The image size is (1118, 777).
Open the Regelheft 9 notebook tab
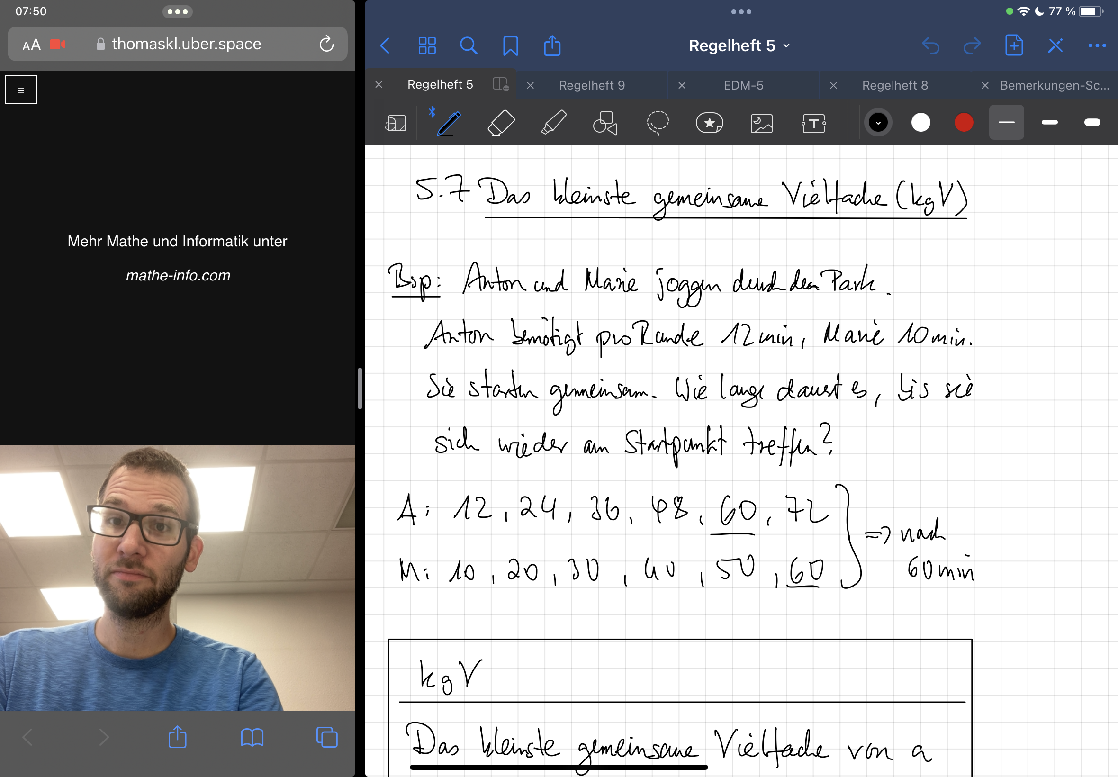592,85
